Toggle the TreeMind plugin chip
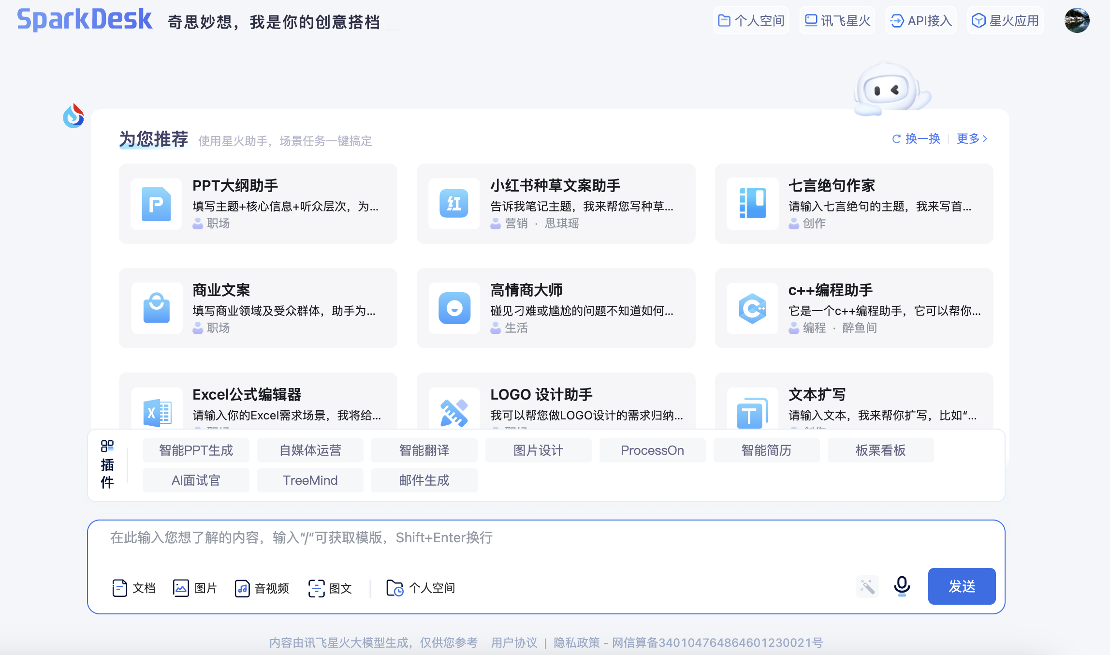 pyautogui.click(x=310, y=480)
